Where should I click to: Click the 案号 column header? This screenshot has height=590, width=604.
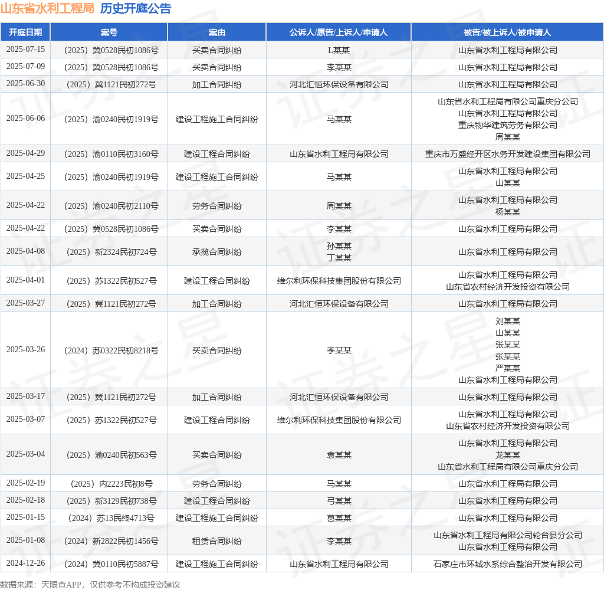click(109, 32)
